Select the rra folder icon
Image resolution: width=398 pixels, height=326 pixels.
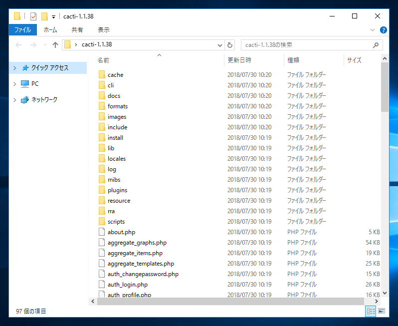click(x=102, y=211)
